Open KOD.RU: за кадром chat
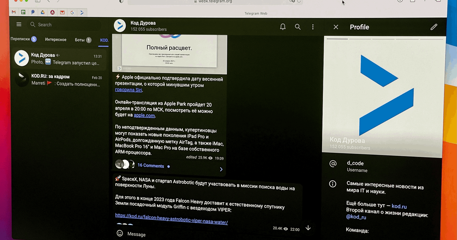Screen dimensions: 457x240 59,80
